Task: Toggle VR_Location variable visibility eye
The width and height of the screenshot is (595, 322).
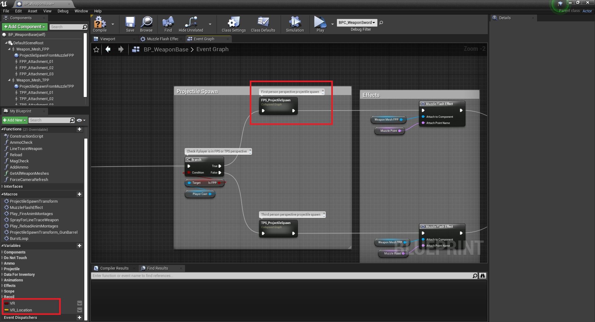Action: [x=80, y=310]
